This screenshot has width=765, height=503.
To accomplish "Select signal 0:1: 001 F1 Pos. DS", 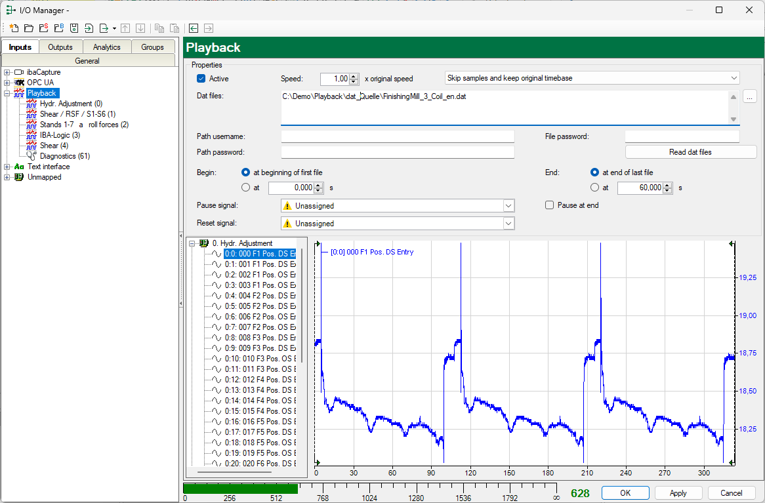I will click(x=260, y=264).
